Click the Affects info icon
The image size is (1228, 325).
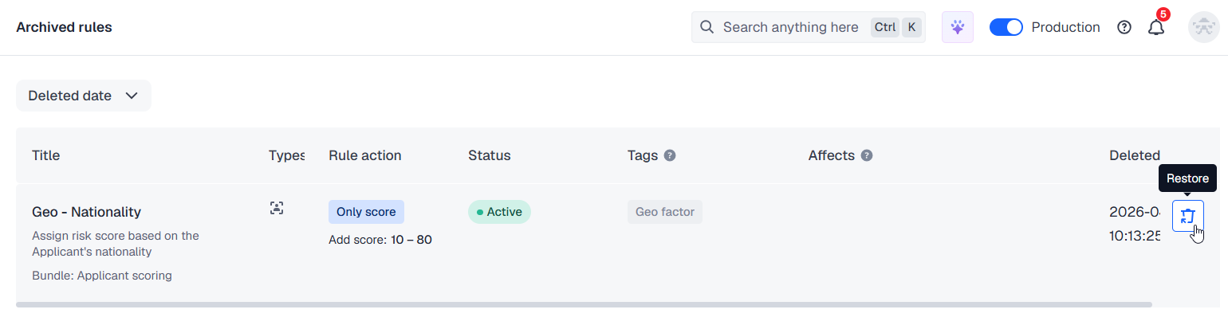tap(867, 155)
